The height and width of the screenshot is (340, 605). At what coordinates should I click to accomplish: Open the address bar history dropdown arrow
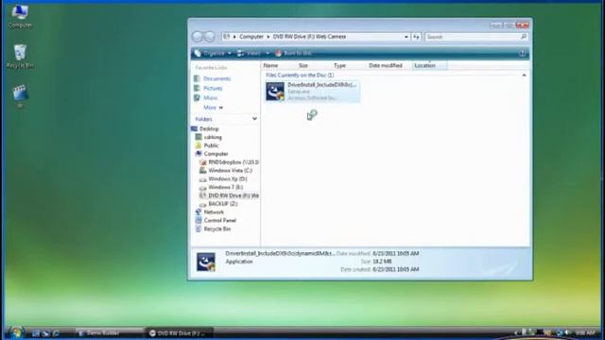click(x=406, y=37)
